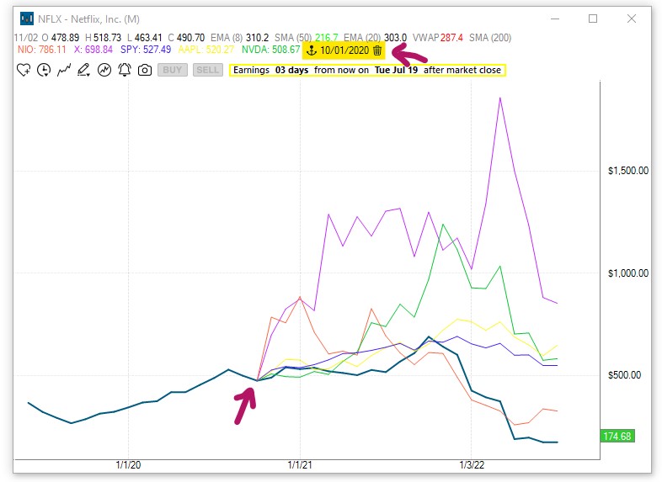Viewport: 662px width, 482px height.
Task: Click the earnings Tue Jul 19 notice
Action: coord(366,71)
